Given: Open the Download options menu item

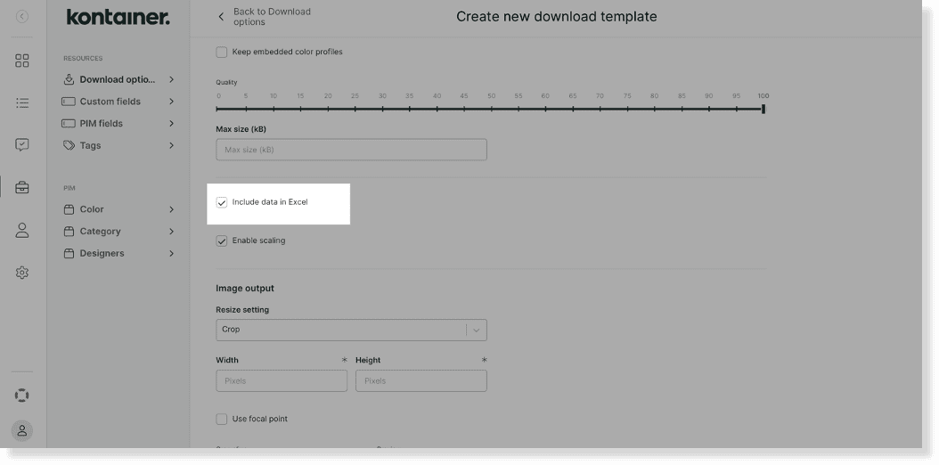Looking at the screenshot, I should (x=118, y=79).
